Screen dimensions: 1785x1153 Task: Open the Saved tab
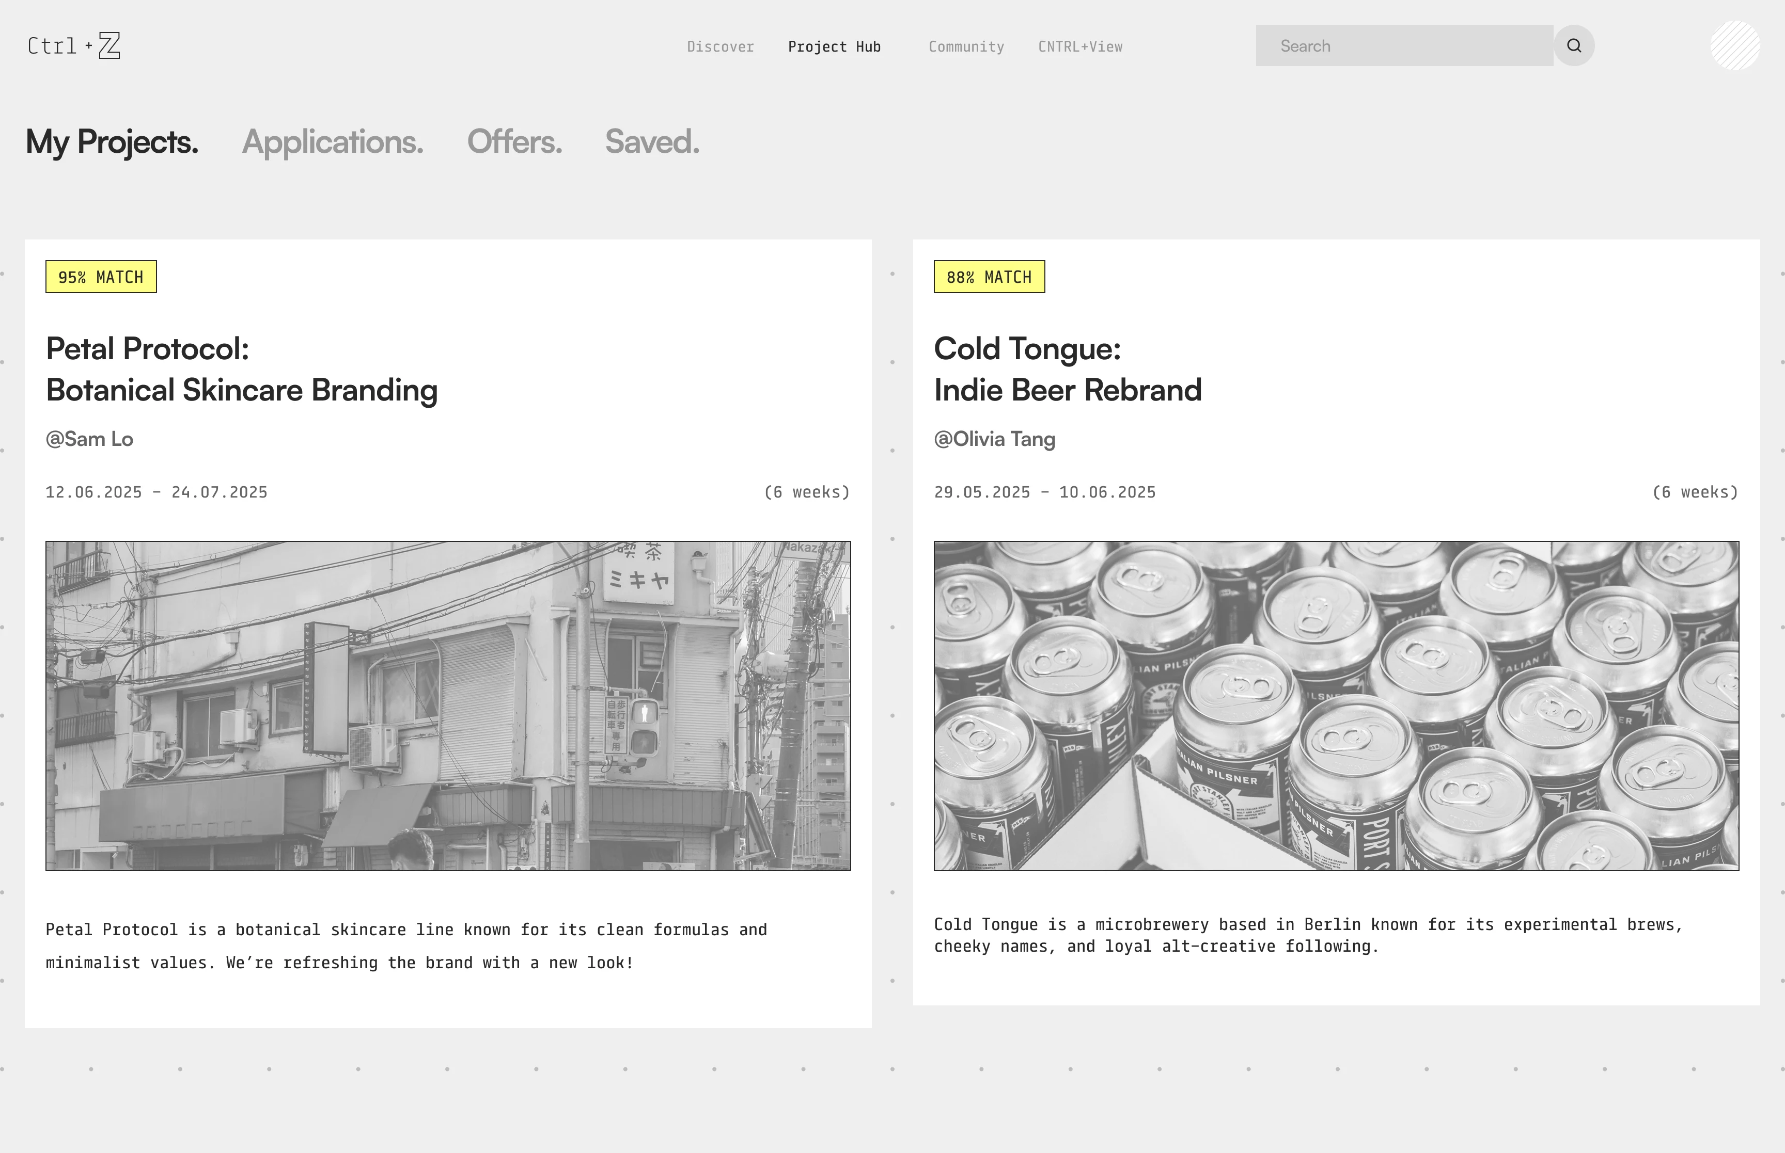click(x=652, y=141)
